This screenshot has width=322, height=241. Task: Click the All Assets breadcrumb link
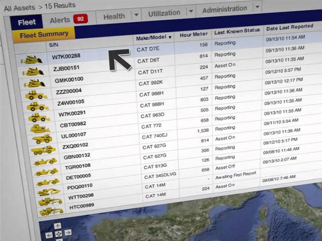point(20,8)
